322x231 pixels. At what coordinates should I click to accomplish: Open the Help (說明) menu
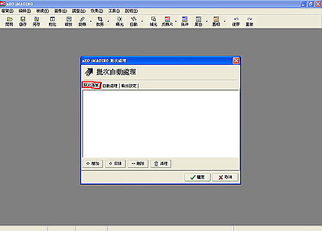click(x=131, y=11)
